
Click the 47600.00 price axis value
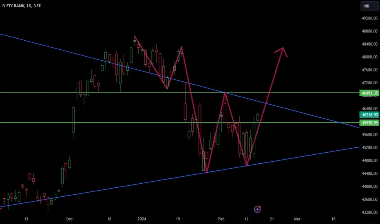pyautogui.click(x=369, y=70)
